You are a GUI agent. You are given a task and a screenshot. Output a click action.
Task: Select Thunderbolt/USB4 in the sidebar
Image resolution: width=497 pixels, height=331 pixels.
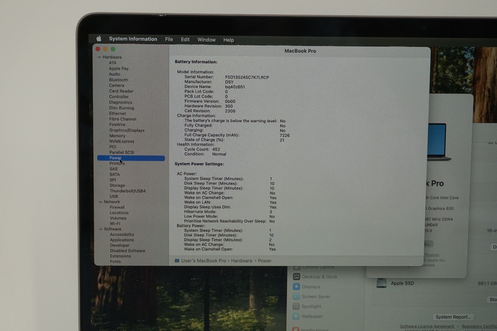127,191
